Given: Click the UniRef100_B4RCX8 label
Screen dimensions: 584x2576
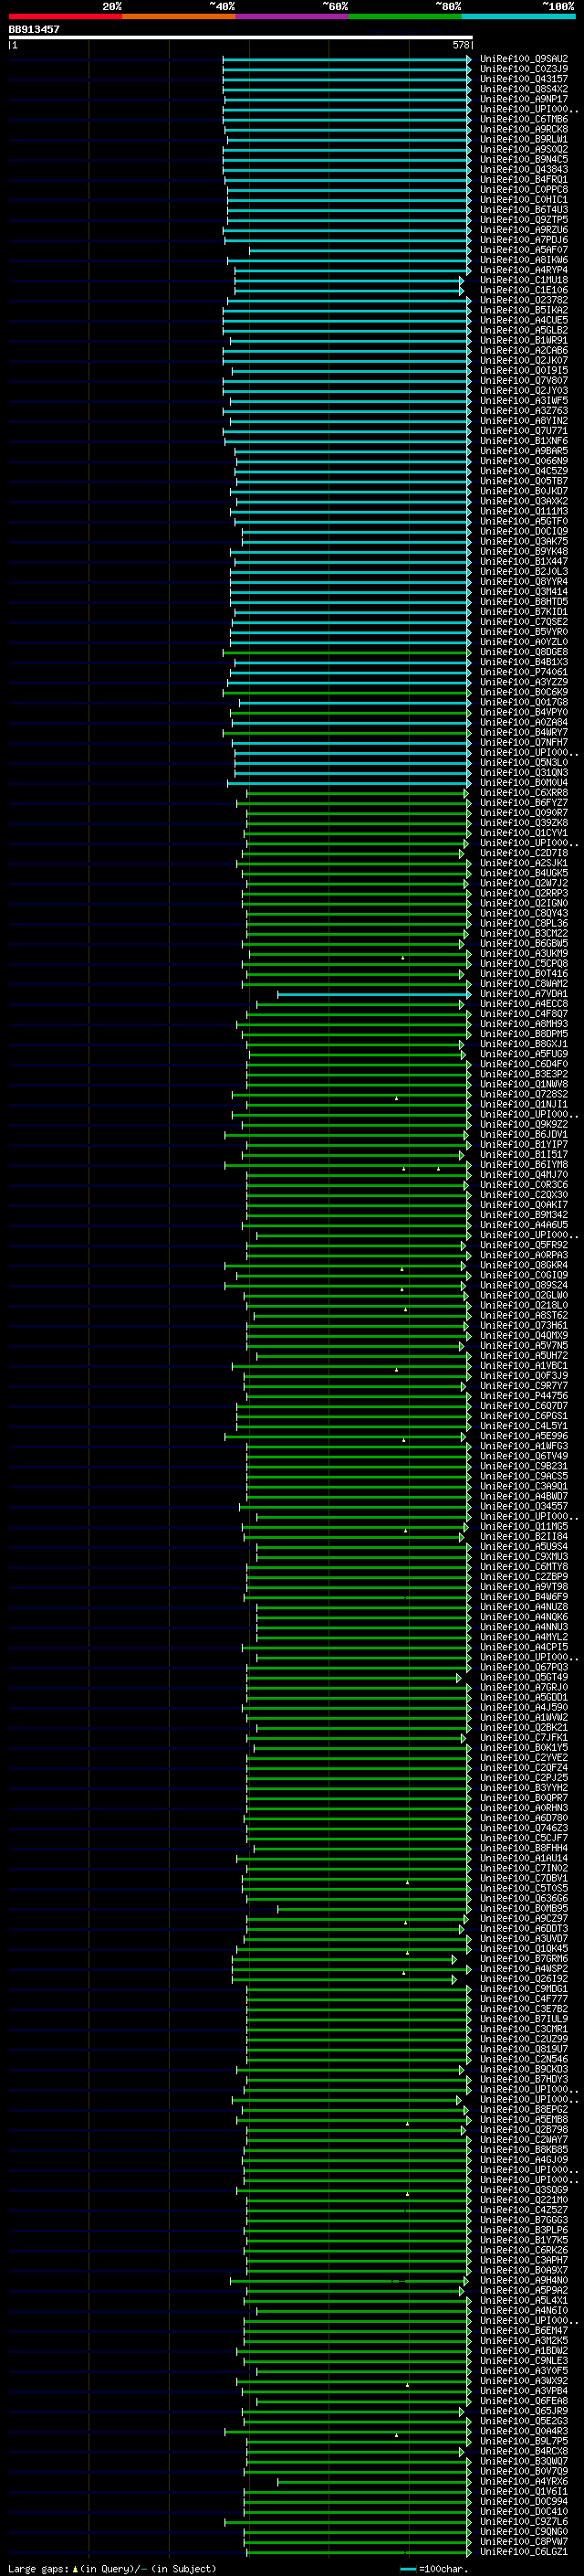Looking at the screenshot, I should click(524, 2450).
